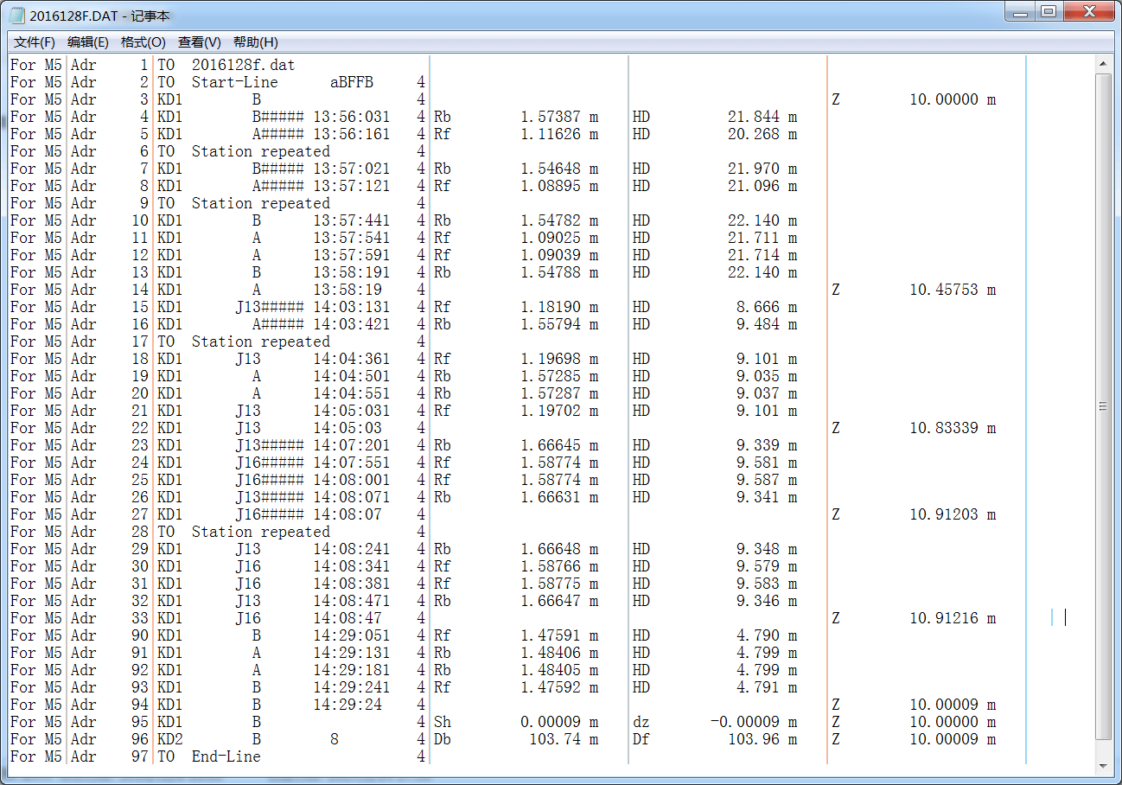Open the 文件(F) menu
This screenshot has width=1122, height=785.
click(35, 42)
